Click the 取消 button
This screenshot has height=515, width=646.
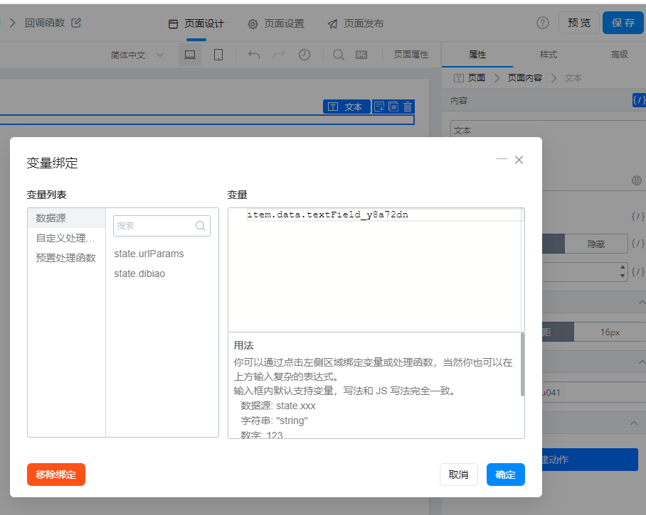pyautogui.click(x=459, y=475)
